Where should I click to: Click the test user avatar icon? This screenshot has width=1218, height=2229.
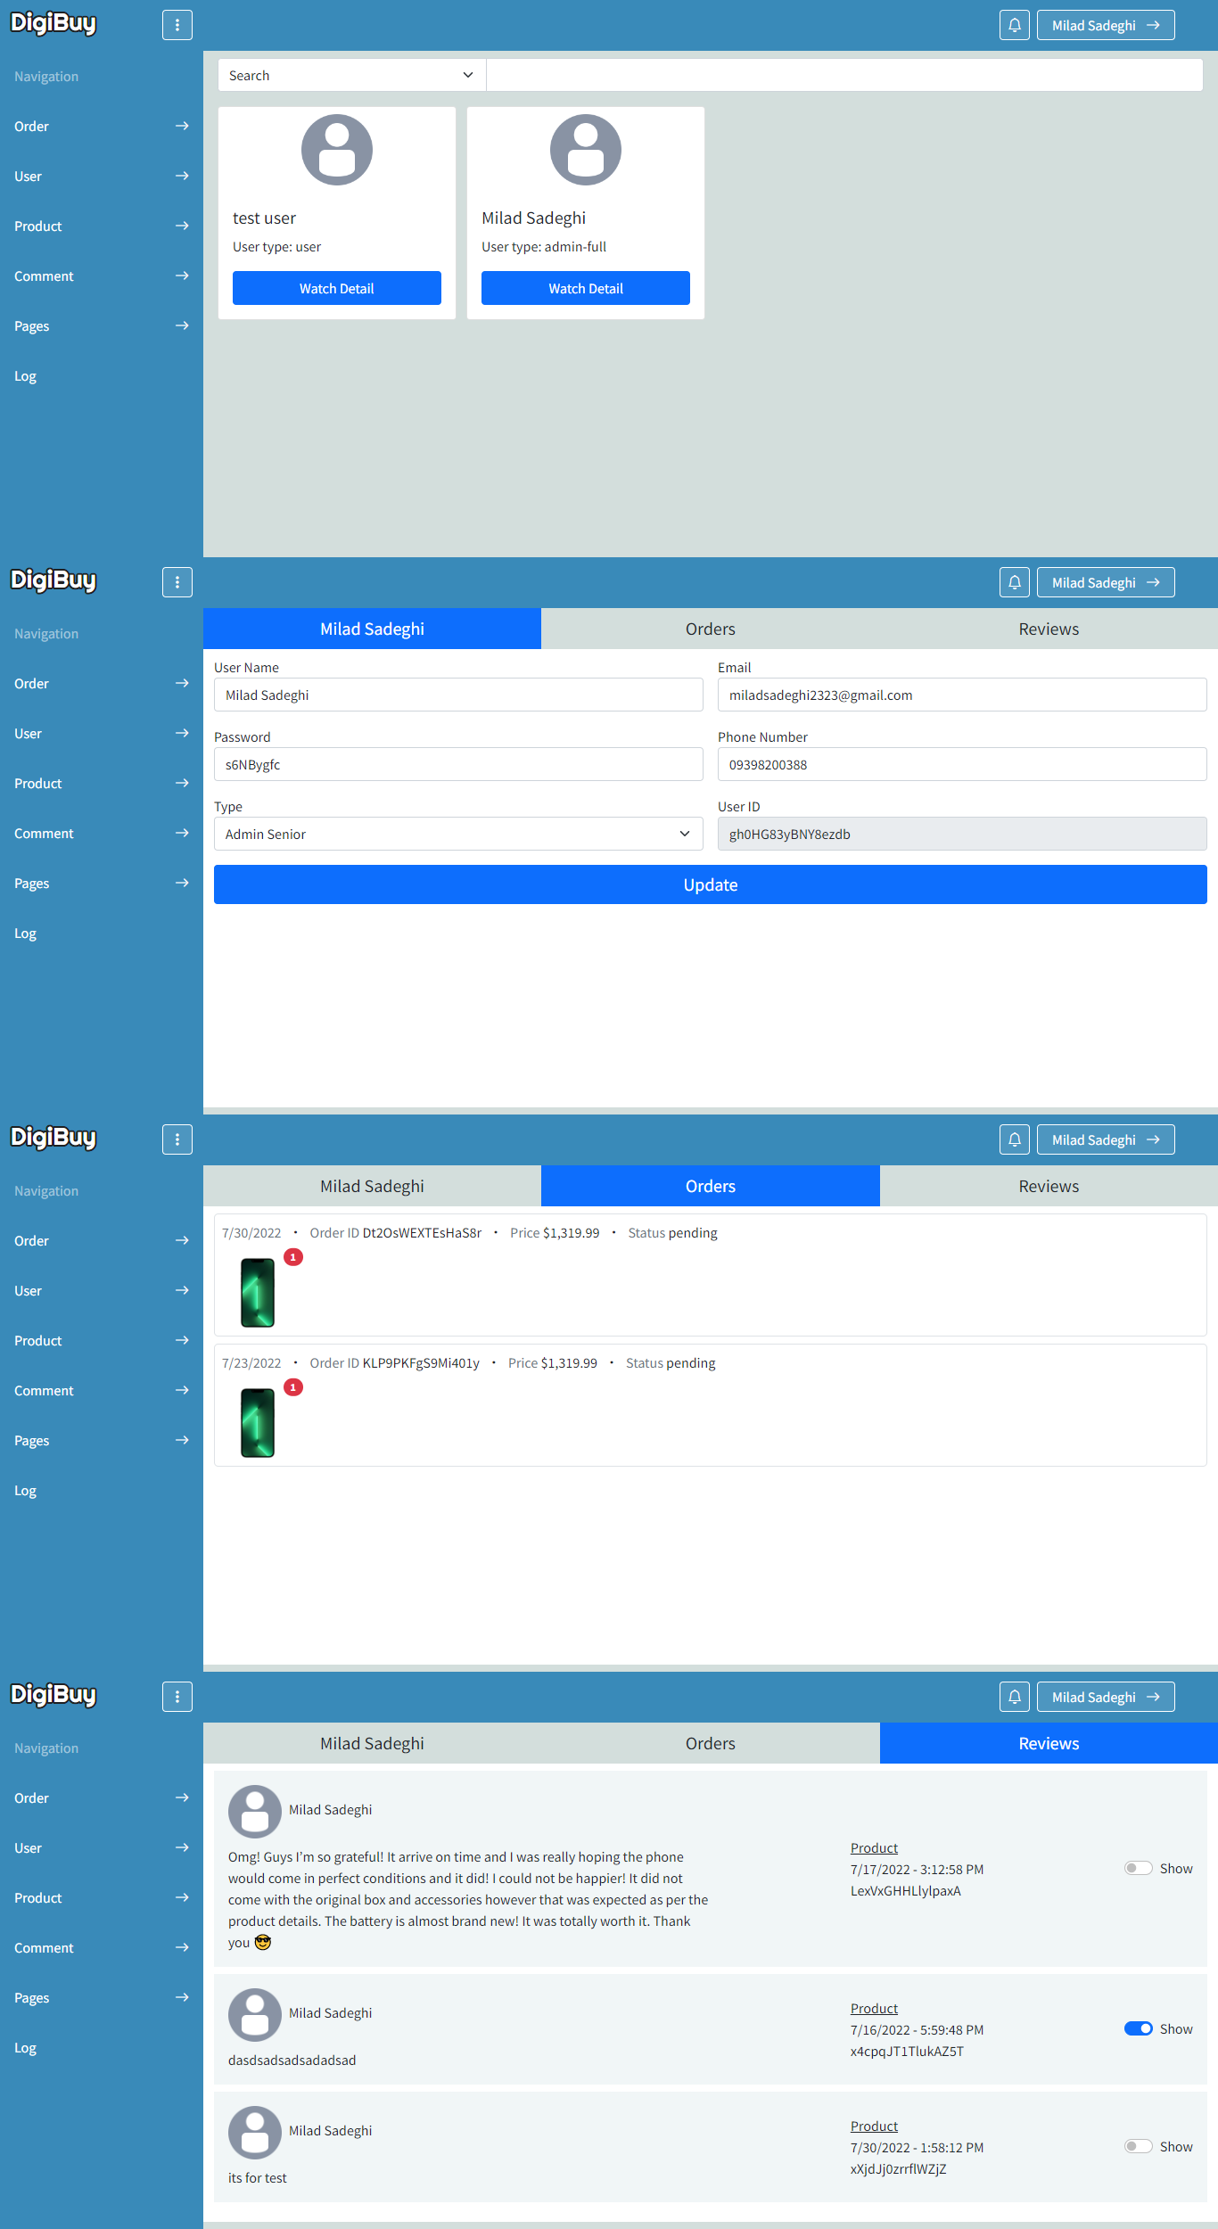tap(337, 150)
